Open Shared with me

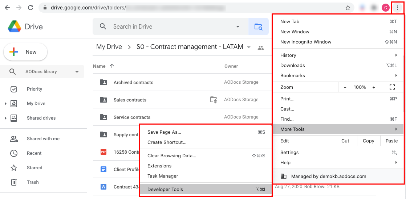click(x=44, y=138)
